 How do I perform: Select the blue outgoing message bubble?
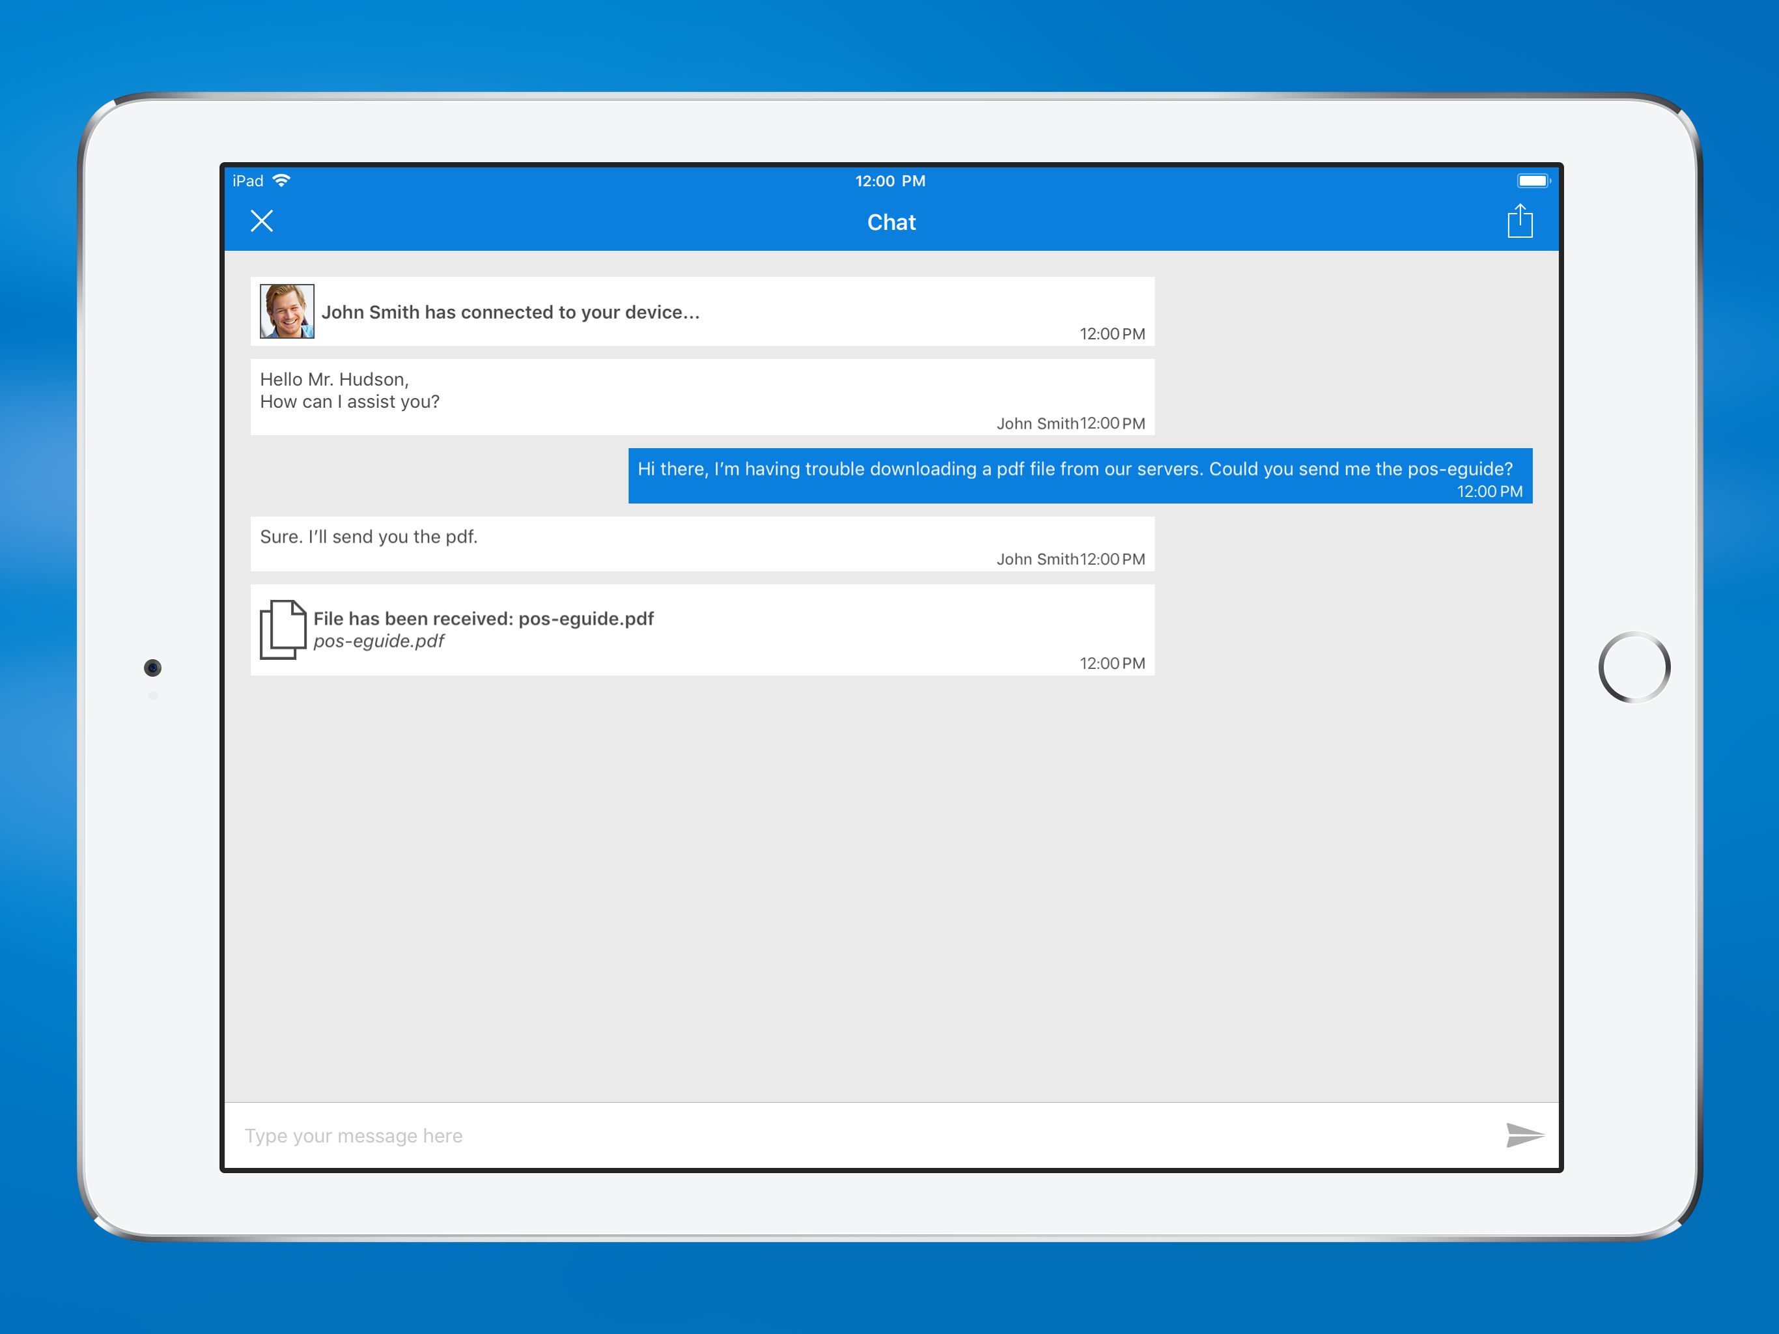click(x=1079, y=475)
